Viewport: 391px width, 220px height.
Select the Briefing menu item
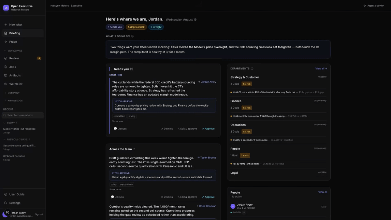(x=22, y=33)
